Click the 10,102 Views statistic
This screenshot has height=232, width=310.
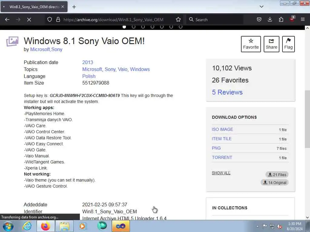pos(232,68)
